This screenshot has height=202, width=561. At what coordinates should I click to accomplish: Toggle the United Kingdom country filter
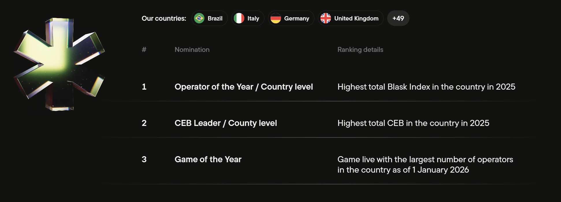pos(350,18)
